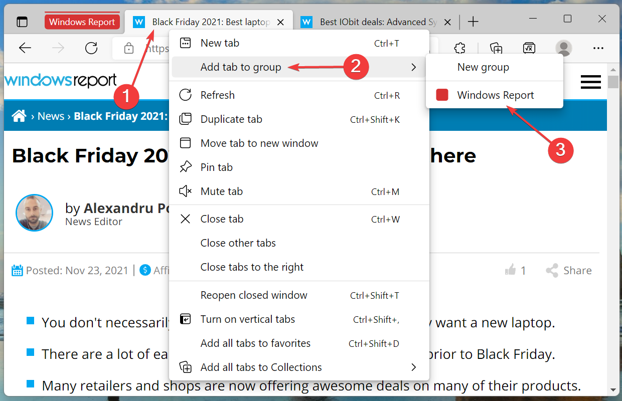This screenshot has height=401, width=622.
Task: Go to home via the house icon
Action: pyautogui.click(x=19, y=116)
